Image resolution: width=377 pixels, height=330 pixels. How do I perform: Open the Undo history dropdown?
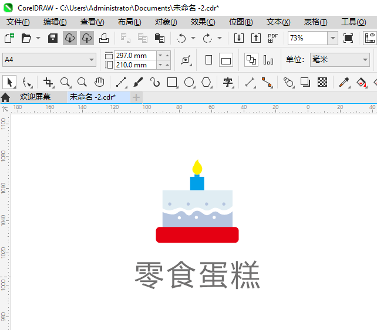(x=193, y=38)
